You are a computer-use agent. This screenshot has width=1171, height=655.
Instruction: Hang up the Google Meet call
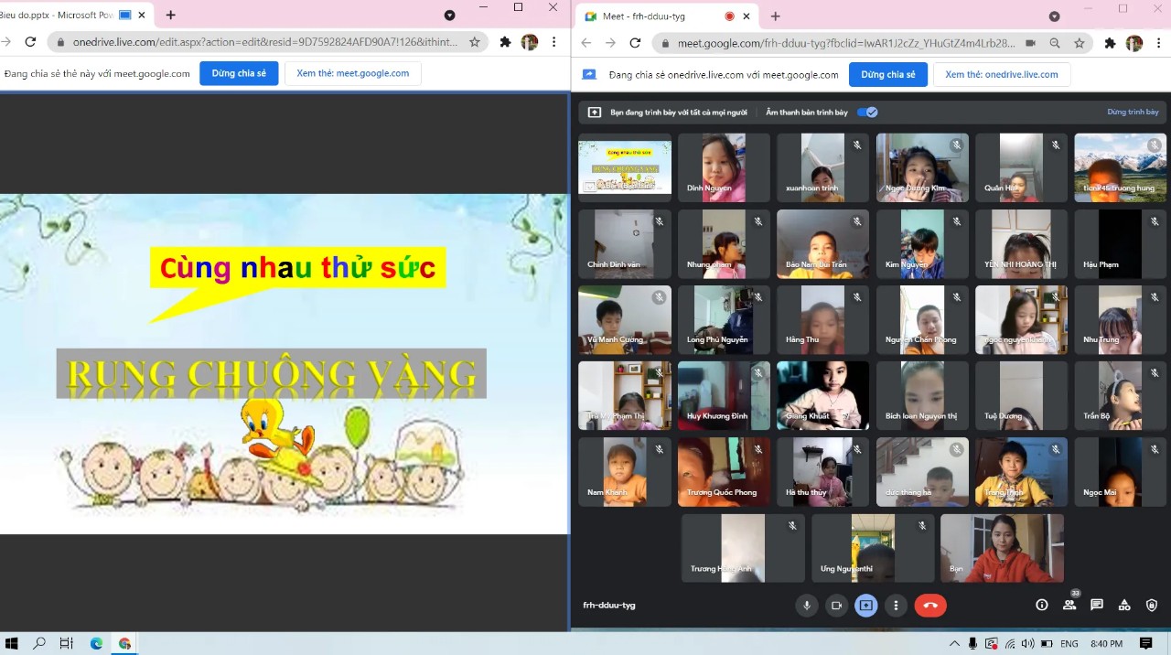(x=930, y=605)
